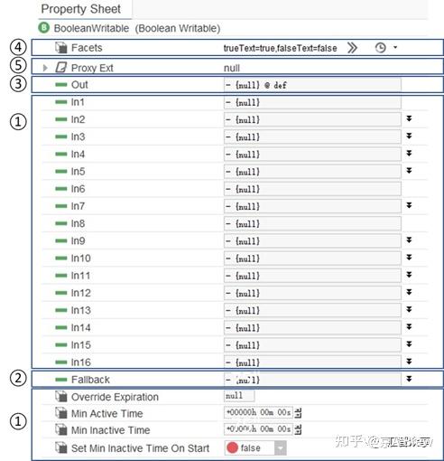Screen dimensions: 444x461
Task: Click Set Min Inactive Time On Start icon
Action: tap(61, 447)
